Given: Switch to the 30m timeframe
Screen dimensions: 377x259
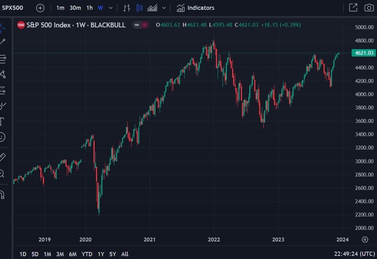Looking at the screenshot, I should click(75, 8).
